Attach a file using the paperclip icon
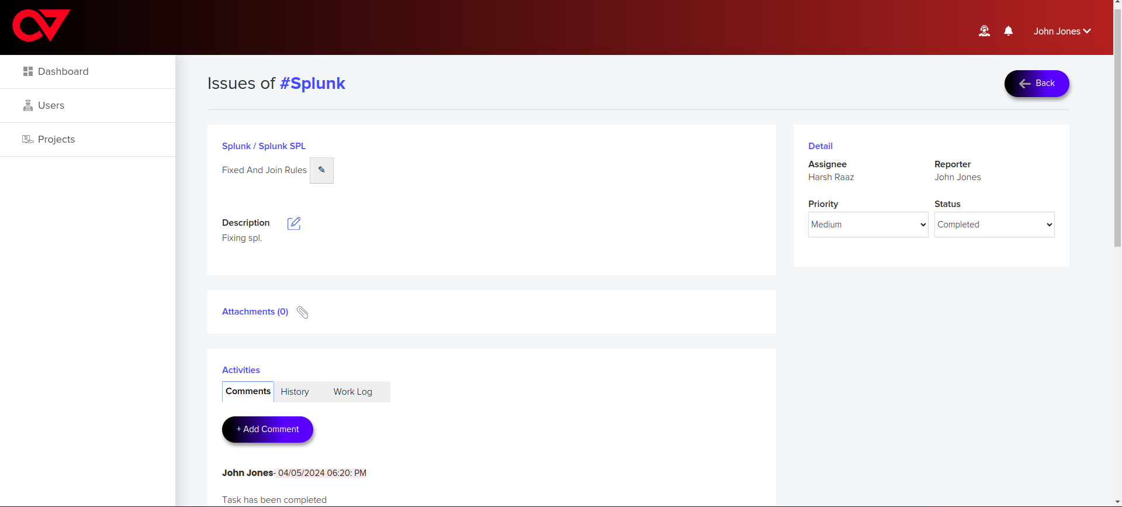Screen dimensions: 1122x507 click(303, 312)
